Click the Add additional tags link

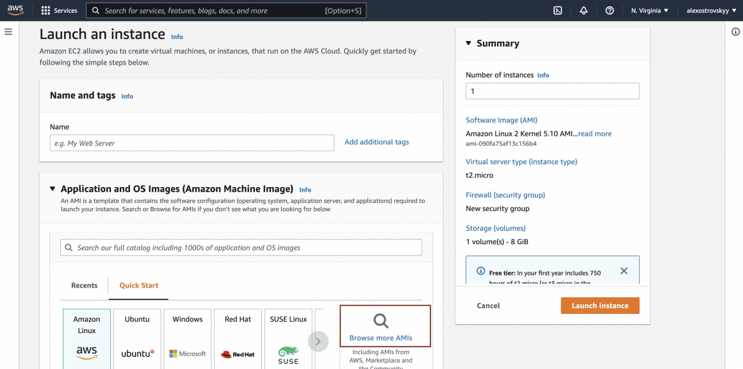click(x=377, y=142)
